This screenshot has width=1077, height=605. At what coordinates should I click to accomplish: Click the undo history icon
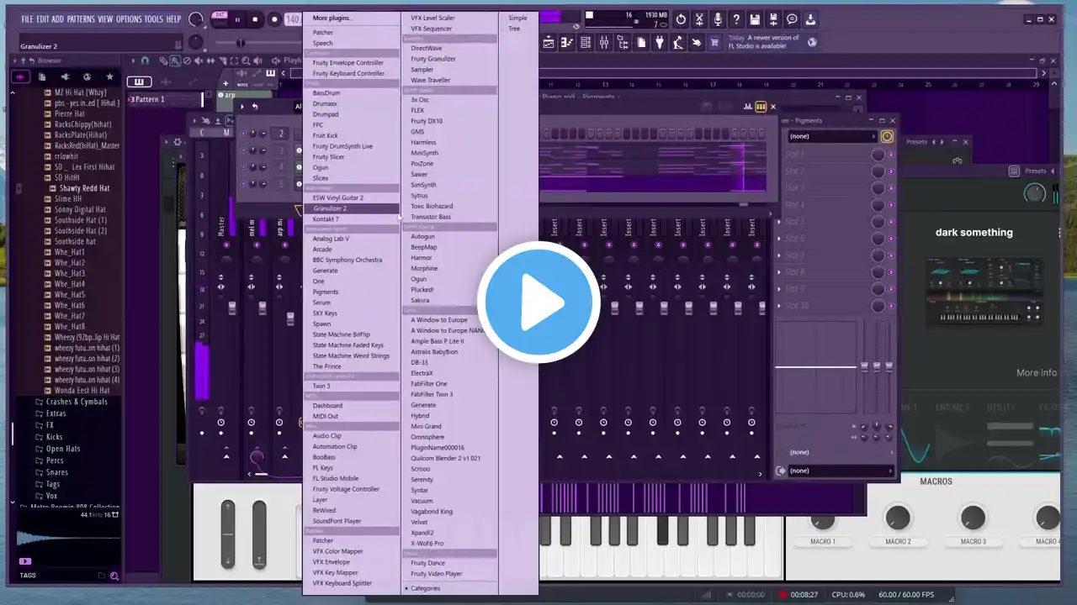pos(681,19)
